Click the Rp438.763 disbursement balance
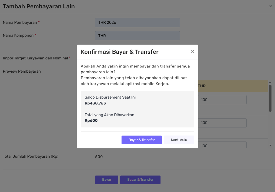This screenshot has height=192, width=275. pyautogui.click(x=95, y=103)
